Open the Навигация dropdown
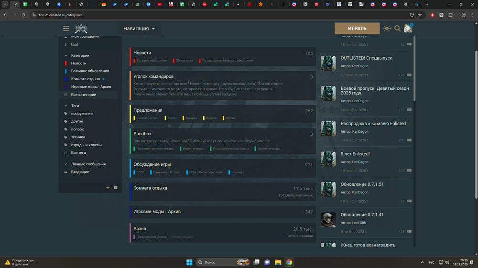The width and height of the screenshot is (478, 268). (139, 29)
